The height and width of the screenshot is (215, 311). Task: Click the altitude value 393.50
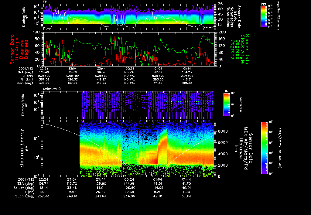(158, 79)
